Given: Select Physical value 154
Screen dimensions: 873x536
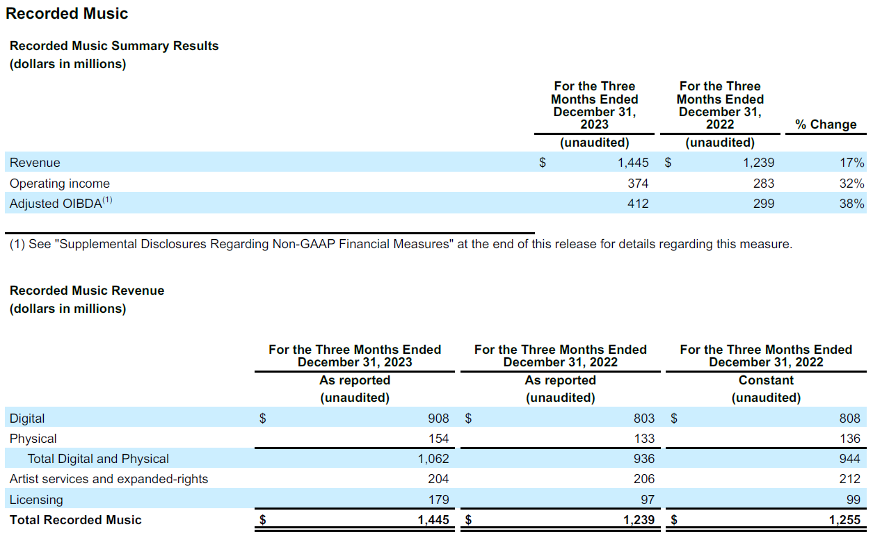Looking at the screenshot, I should [438, 439].
